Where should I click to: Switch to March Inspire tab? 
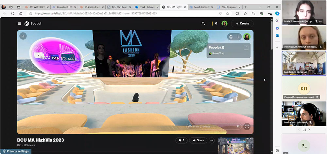201,7
